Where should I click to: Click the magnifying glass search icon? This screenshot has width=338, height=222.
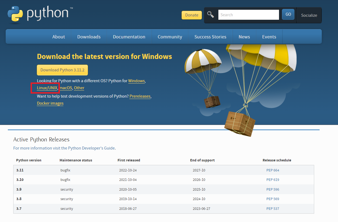[211, 14]
